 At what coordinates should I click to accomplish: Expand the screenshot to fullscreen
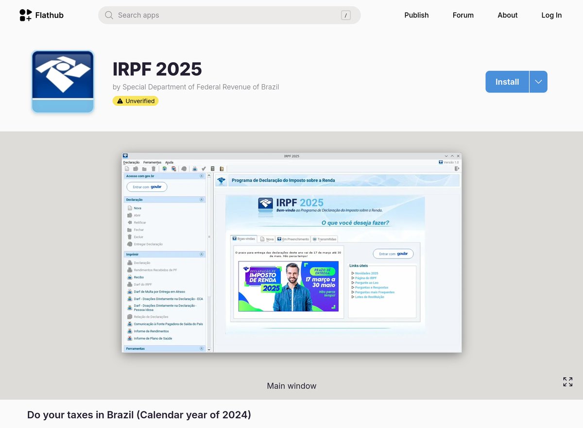click(567, 381)
